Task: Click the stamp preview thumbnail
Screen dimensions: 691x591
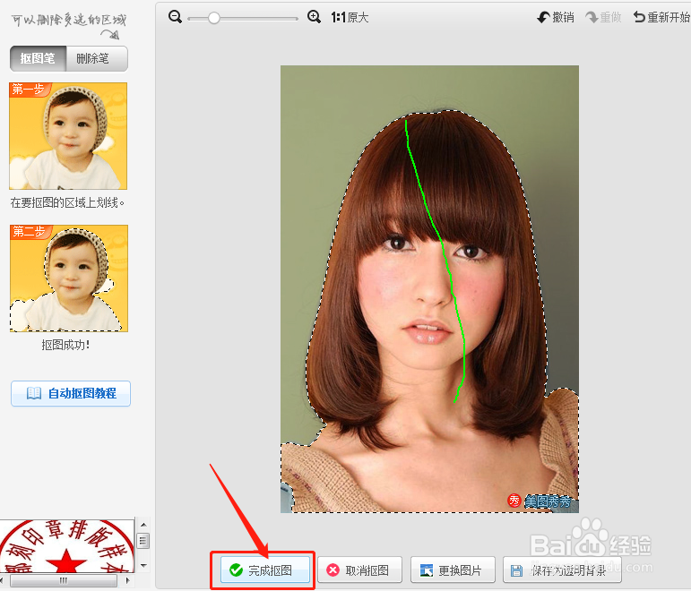Action: [67, 546]
